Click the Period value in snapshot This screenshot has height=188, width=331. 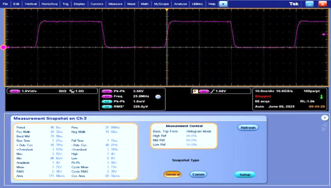[56, 127]
